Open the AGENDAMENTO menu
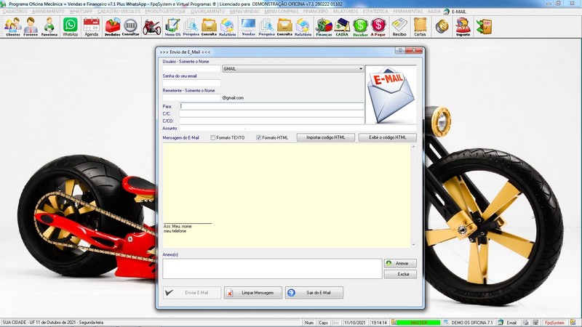Viewport: 582px width, 327px height. point(48,12)
